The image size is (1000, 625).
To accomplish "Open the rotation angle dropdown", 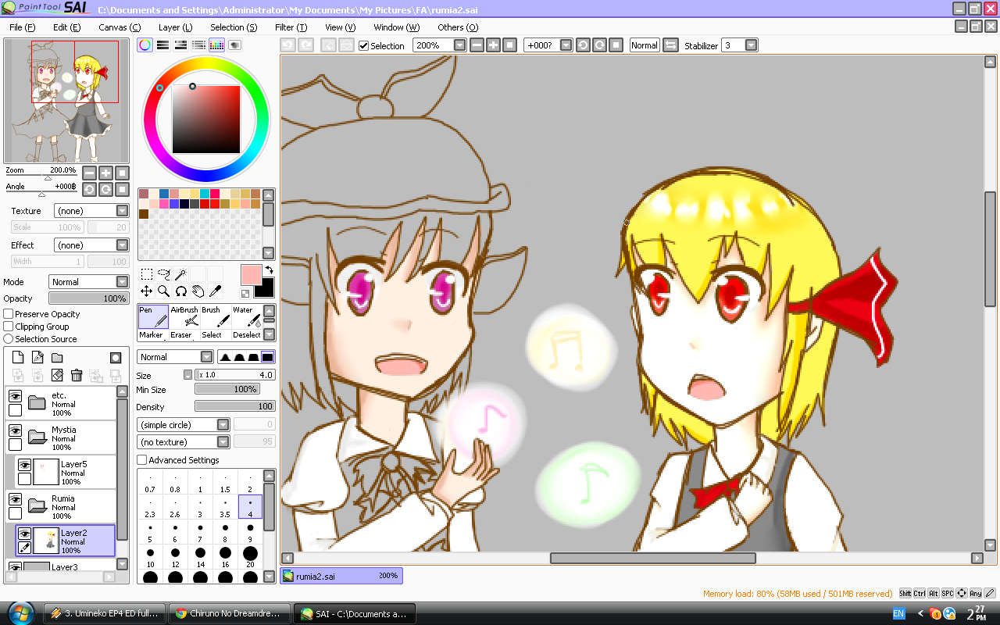I will pos(548,45).
